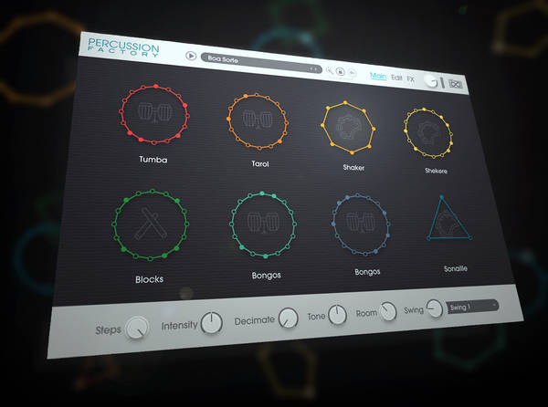The image size is (548, 407).
Task: Toggle the lock icon in top bar
Action: pyautogui.click(x=339, y=70)
